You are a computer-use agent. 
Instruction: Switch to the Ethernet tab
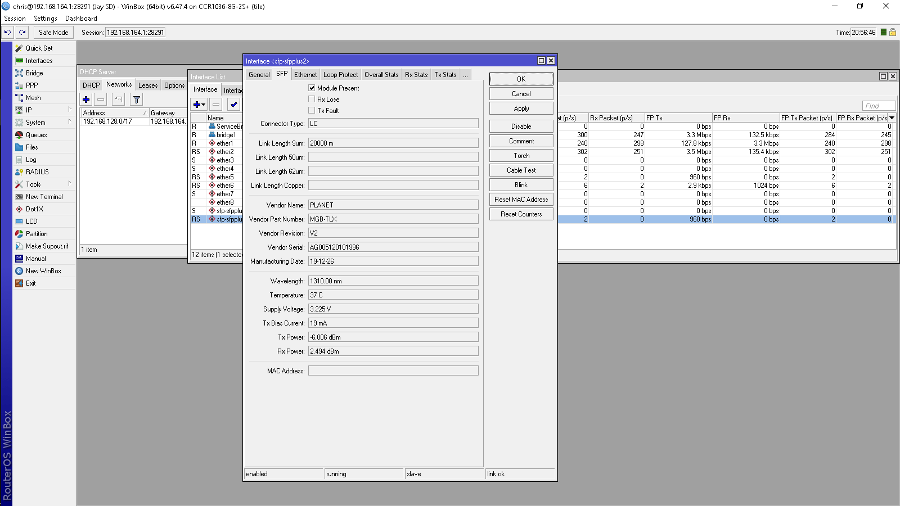coord(305,75)
